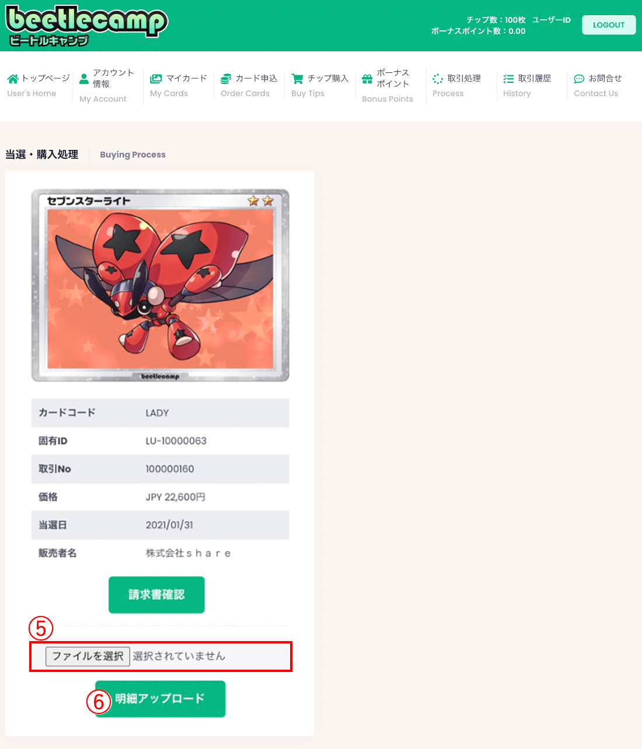The height and width of the screenshot is (749, 642).
Task: Click the beetlecamp logo
Action: pyautogui.click(x=86, y=26)
